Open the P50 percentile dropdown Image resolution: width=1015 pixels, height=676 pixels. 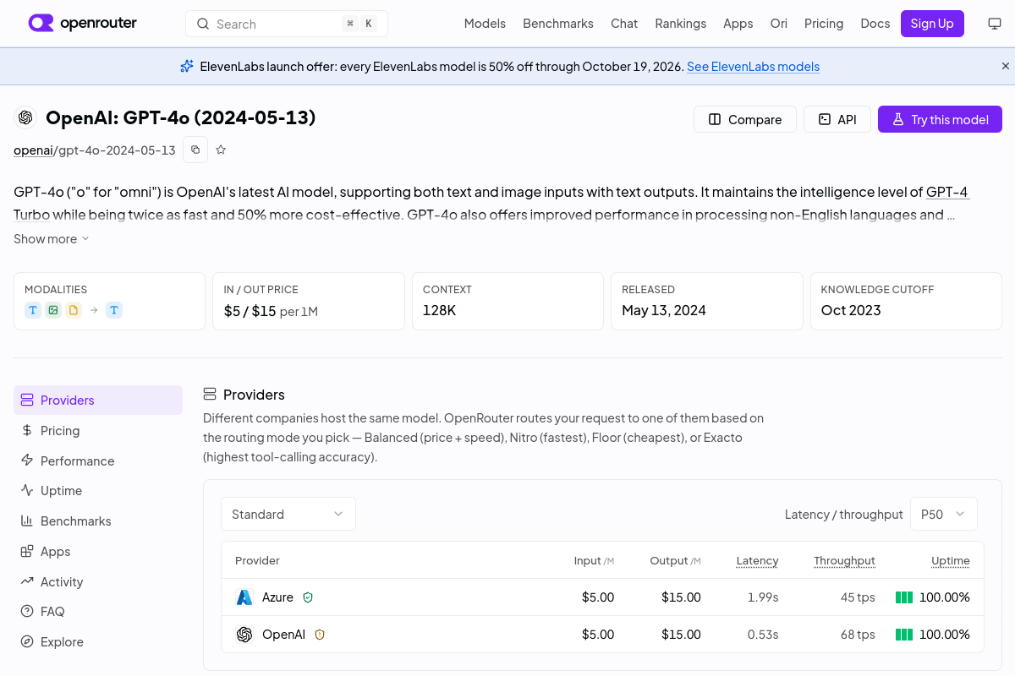[x=944, y=514]
